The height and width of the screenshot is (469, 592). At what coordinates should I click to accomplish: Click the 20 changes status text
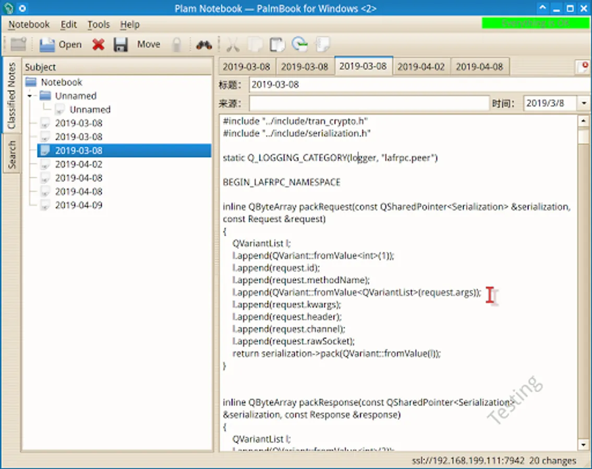click(x=553, y=461)
